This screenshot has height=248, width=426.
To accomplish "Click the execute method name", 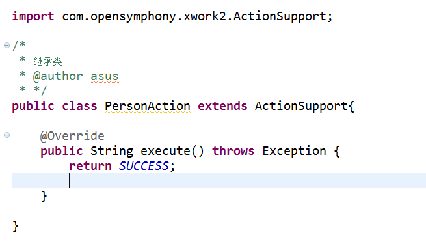I will click(165, 151).
